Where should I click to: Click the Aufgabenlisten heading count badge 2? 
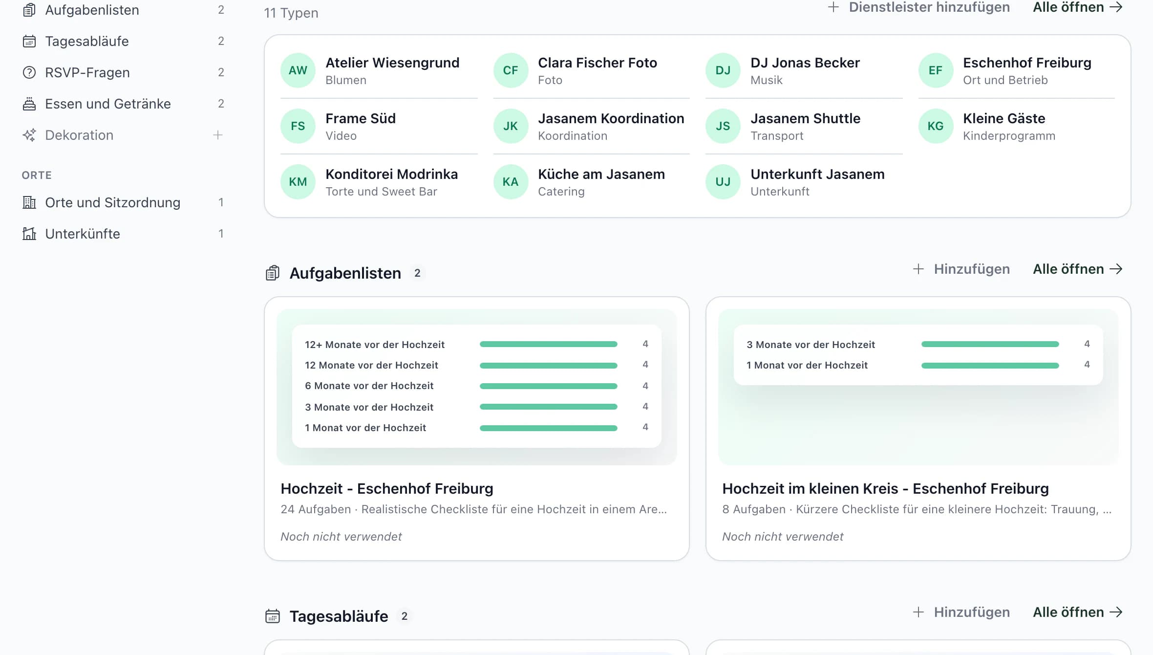pos(417,273)
